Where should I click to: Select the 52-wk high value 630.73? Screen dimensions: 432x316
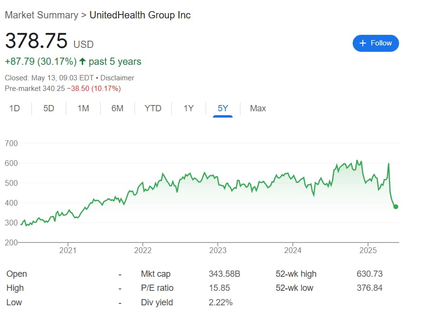[370, 274]
